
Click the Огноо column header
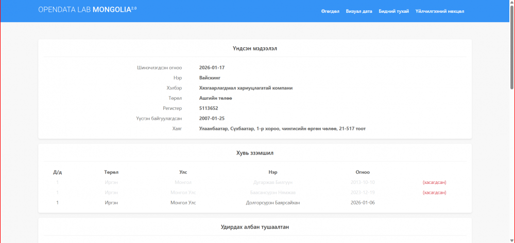click(363, 172)
